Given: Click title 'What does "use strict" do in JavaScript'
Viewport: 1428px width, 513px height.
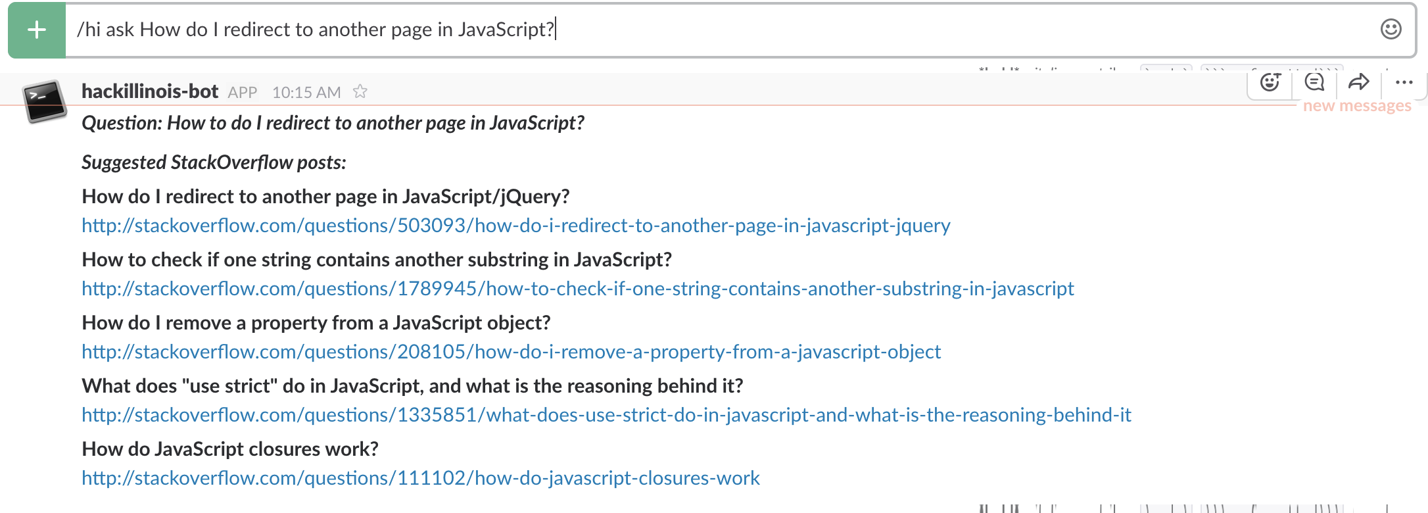Looking at the screenshot, I should 412,386.
